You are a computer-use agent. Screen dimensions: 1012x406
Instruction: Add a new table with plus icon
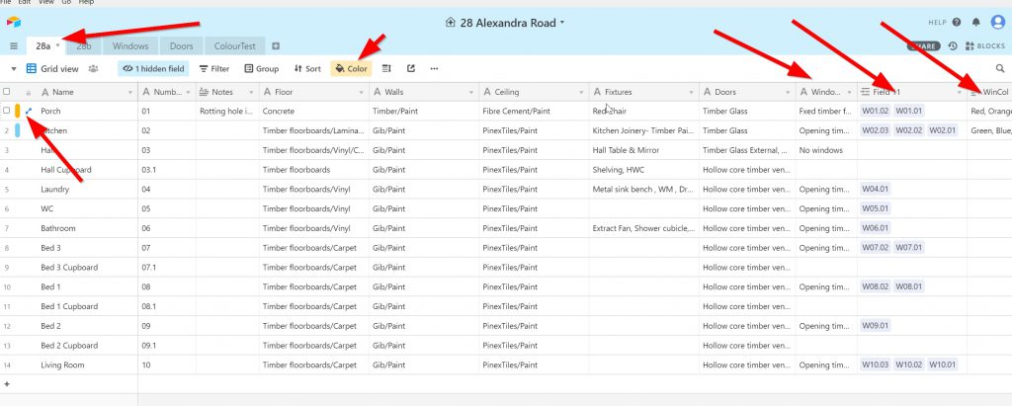tap(276, 46)
